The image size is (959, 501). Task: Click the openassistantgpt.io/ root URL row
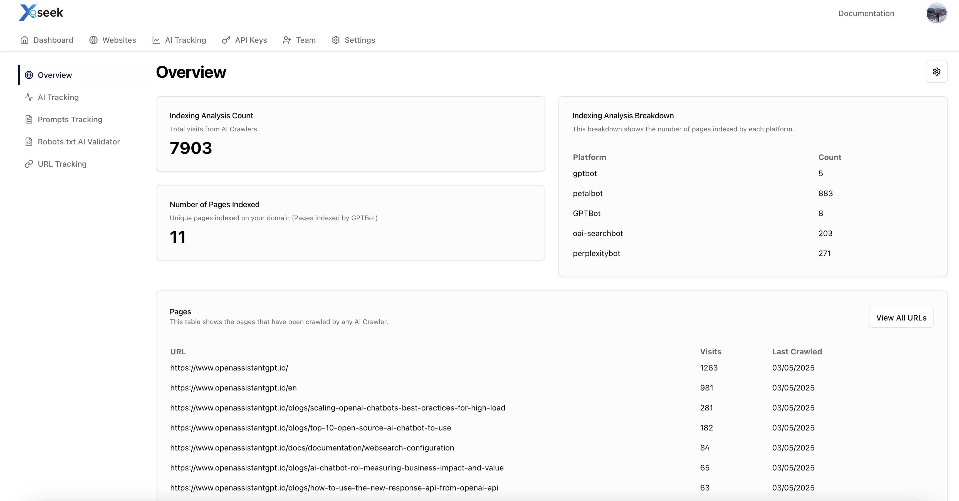[x=229, y=368]
